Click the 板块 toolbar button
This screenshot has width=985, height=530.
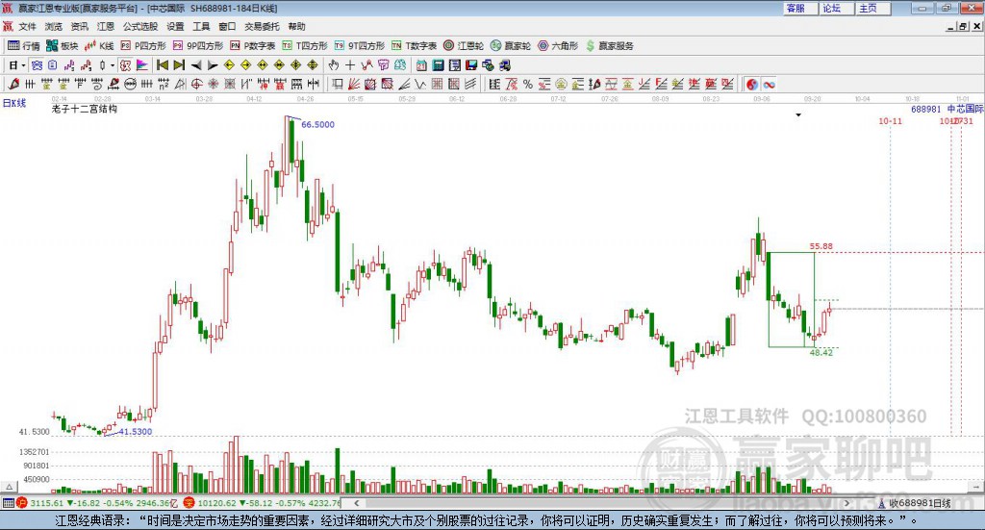click(x=63, y=46)
